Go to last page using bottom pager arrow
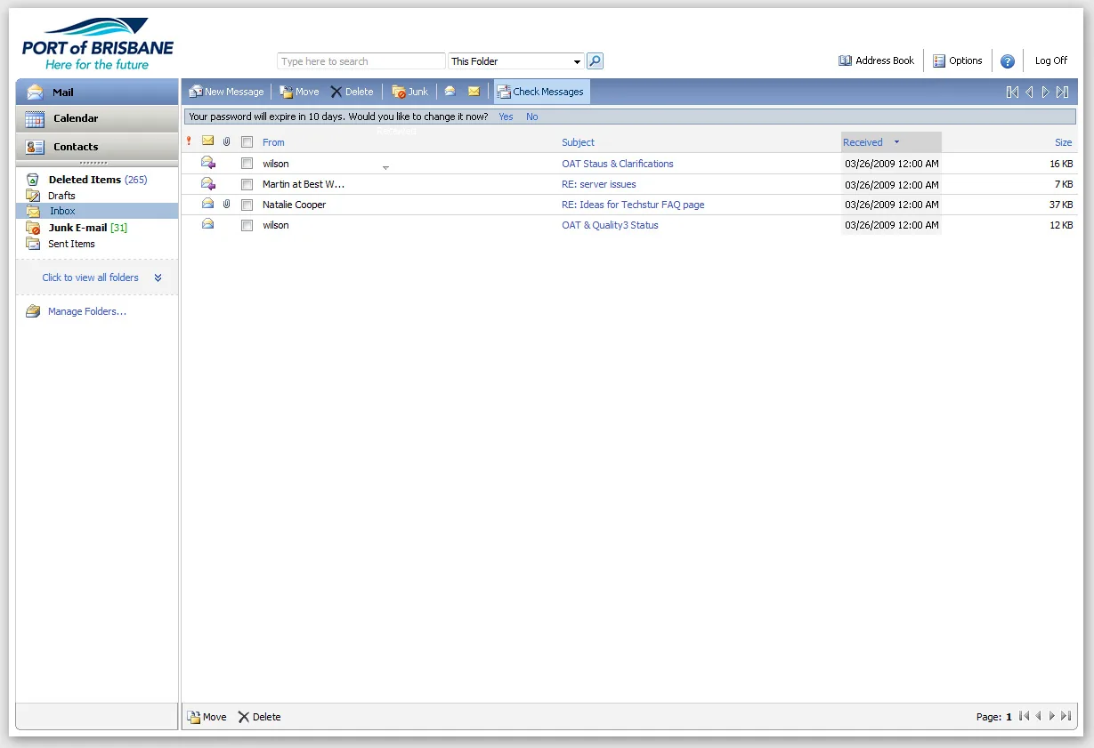 pyautogui.click(x=1066, y=716)
